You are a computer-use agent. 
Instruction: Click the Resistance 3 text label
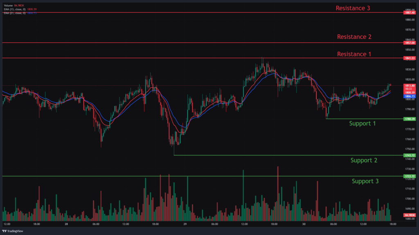point(353,8)
